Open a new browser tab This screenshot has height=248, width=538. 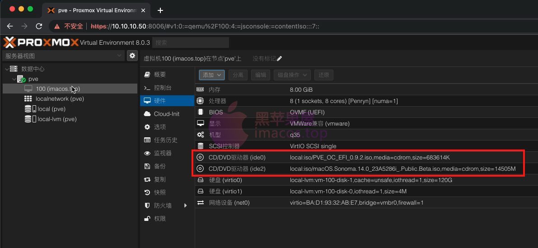coord(160,10)
